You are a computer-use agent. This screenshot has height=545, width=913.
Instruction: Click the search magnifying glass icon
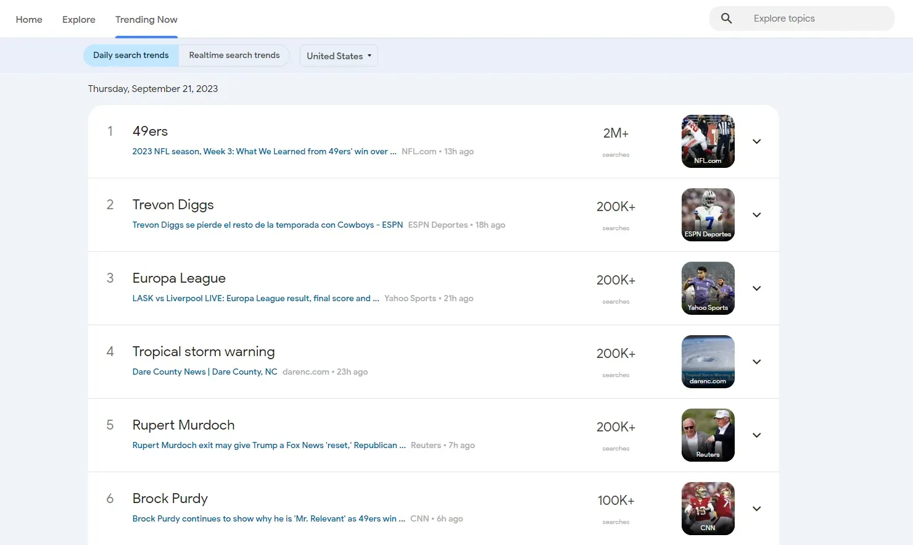pyautogui.click(x=726, y=18)
